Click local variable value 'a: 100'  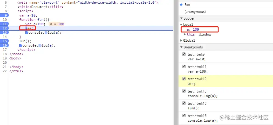tap(193, 29)
